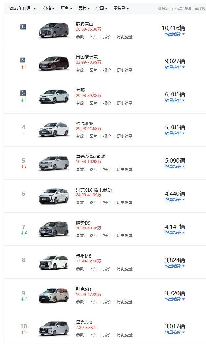Open the 全国 region filter

(x=101, y=8)
